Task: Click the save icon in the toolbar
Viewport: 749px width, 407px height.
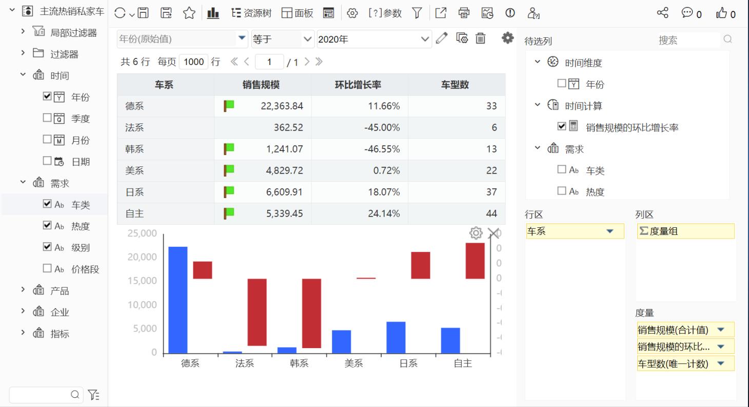Action: [x=143, y=13]
